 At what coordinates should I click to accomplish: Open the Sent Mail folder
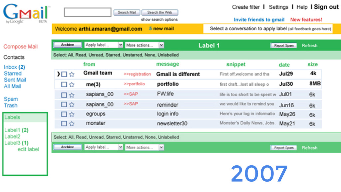tap(15, 80)
